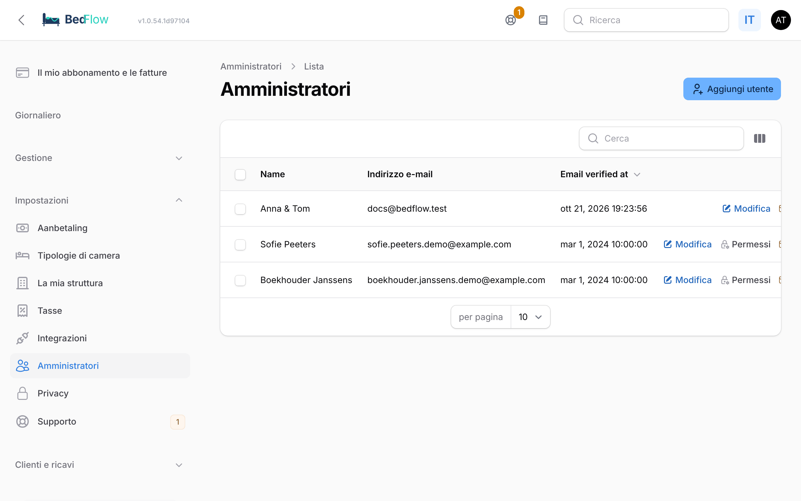Open the Integrazioni menu item

(x=99, y=338)
